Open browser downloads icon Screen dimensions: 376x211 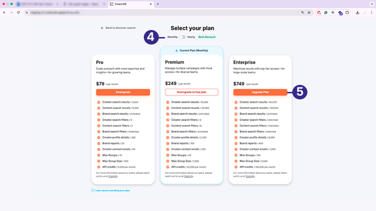[x=357, y=12]
